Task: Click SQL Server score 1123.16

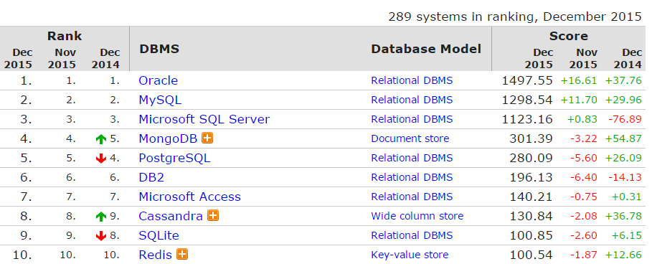Action: 527,119
